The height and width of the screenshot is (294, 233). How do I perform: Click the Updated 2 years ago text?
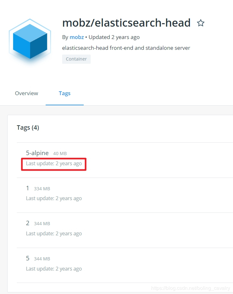(114, 37)
